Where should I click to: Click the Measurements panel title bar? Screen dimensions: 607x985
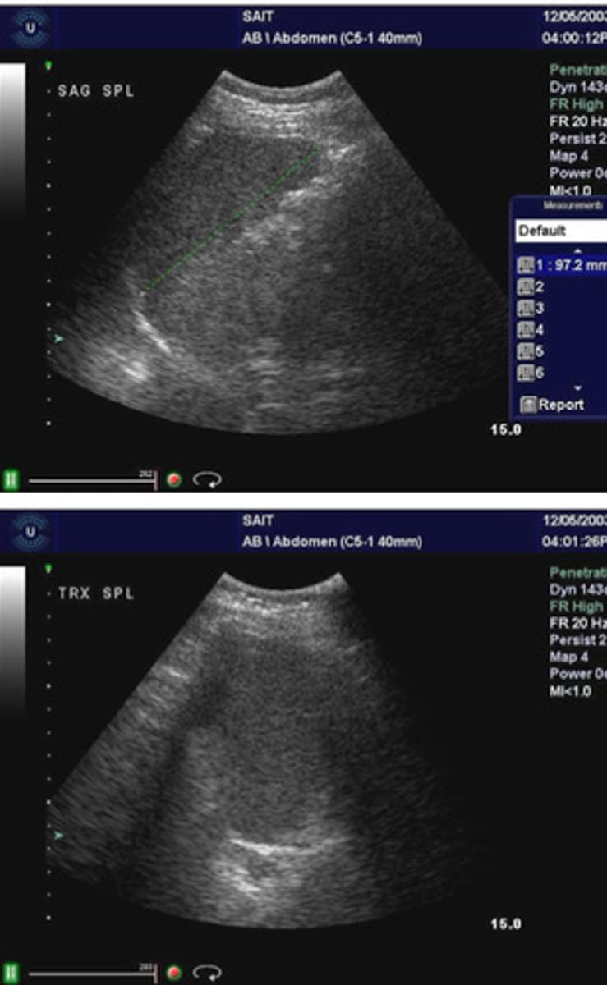(559, 206)
